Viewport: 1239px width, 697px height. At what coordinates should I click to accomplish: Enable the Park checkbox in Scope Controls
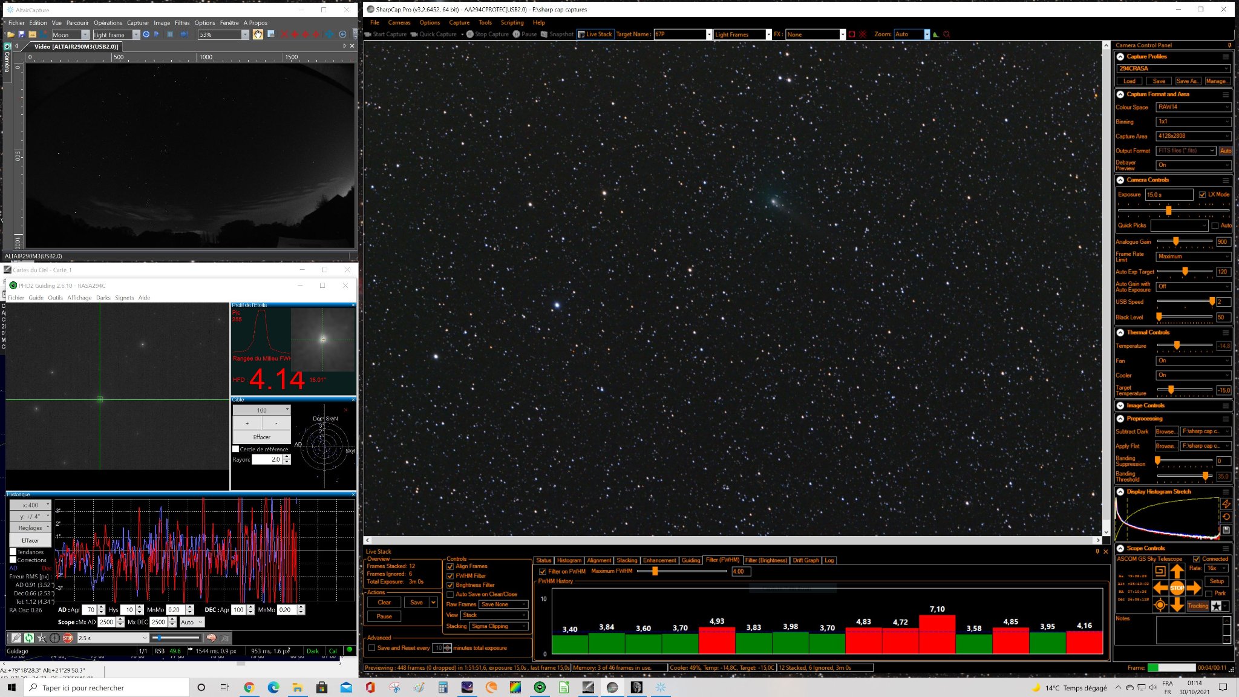(x=1208, y=594)
